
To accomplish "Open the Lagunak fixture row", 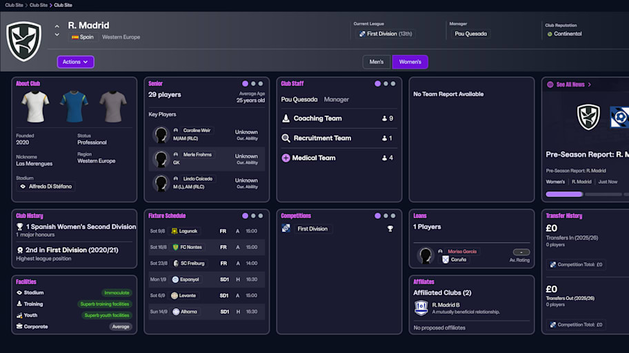I will tap(207, 231).
